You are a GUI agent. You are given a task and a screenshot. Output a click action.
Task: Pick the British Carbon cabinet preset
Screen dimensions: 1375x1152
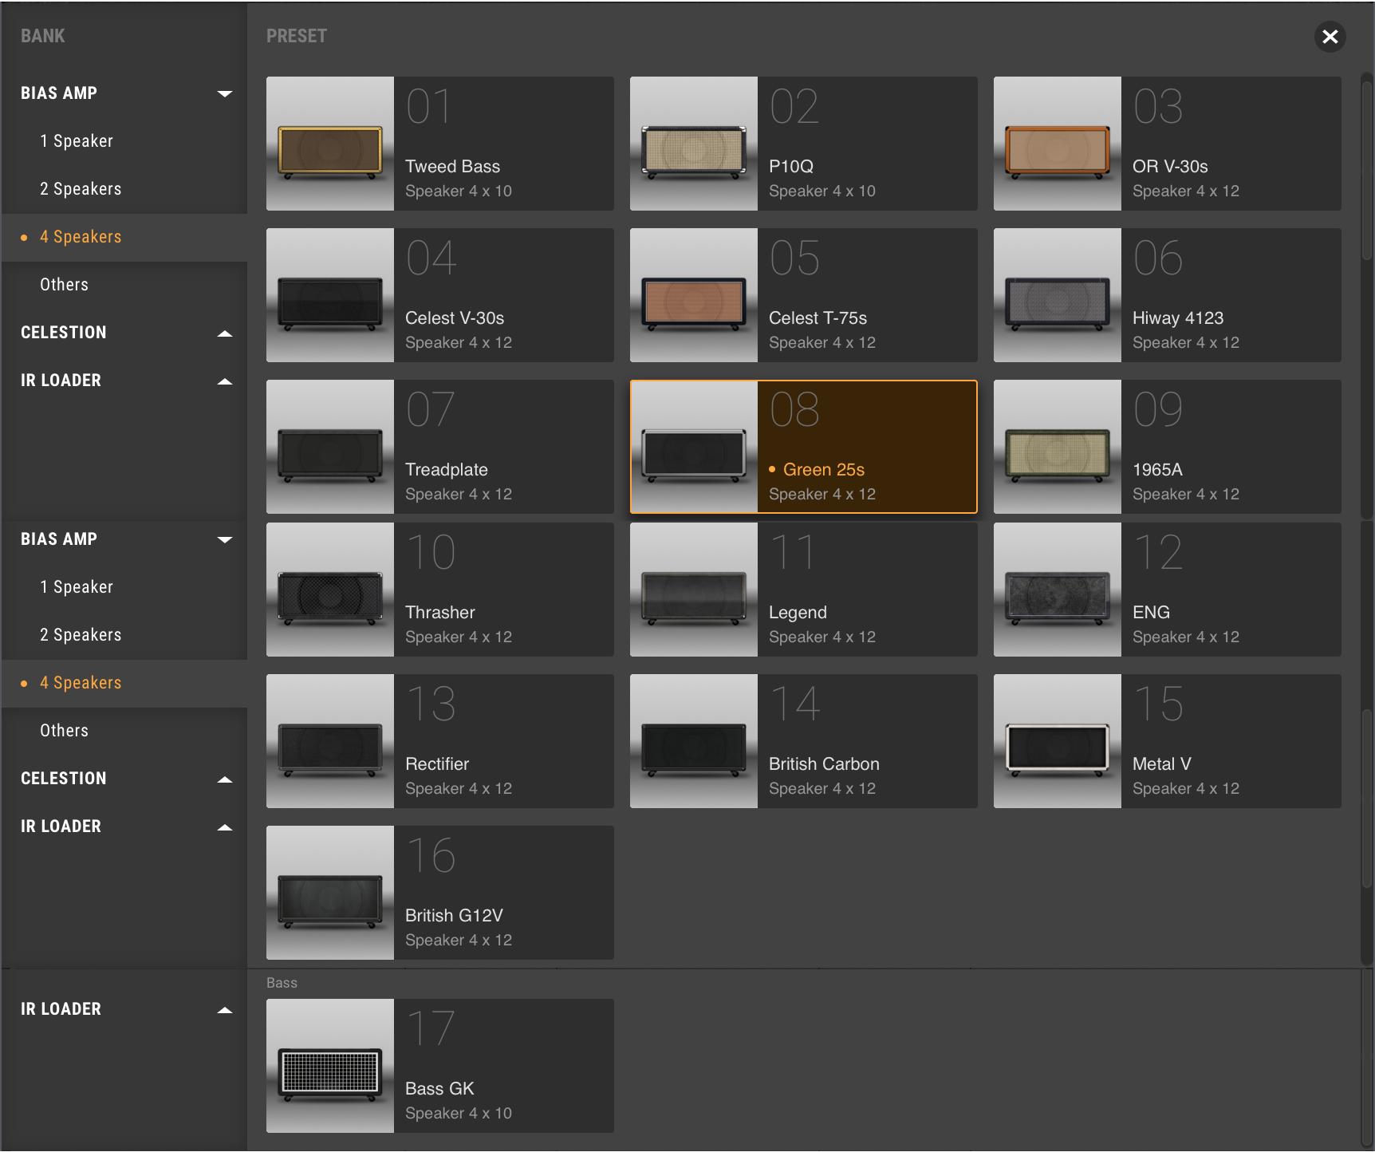(x=804, y=741)
